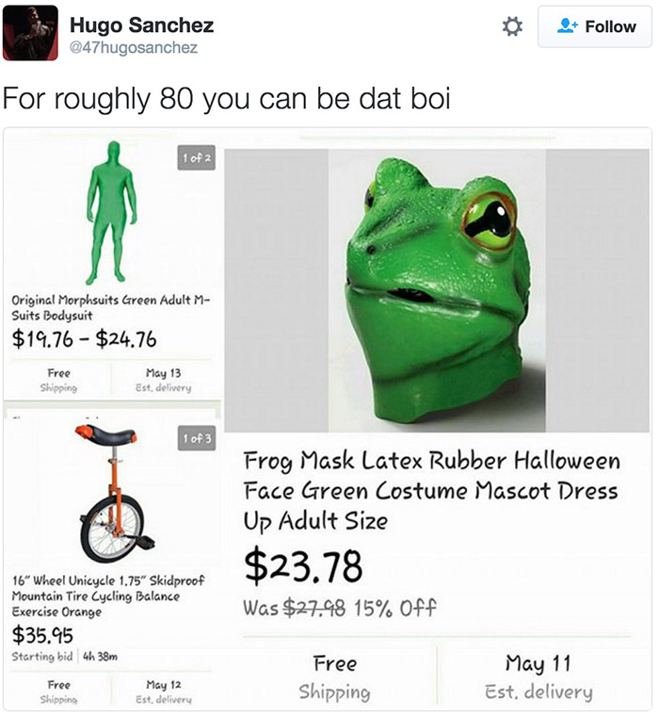This screenshot has width=659, height=718.
Task: Click the Original Morphsuits Green Adult title
Action: [x=110, y=308]
